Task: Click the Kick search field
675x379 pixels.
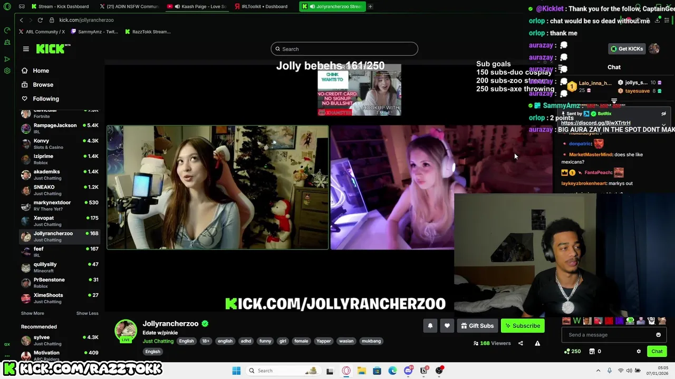Action: [344, 49]
